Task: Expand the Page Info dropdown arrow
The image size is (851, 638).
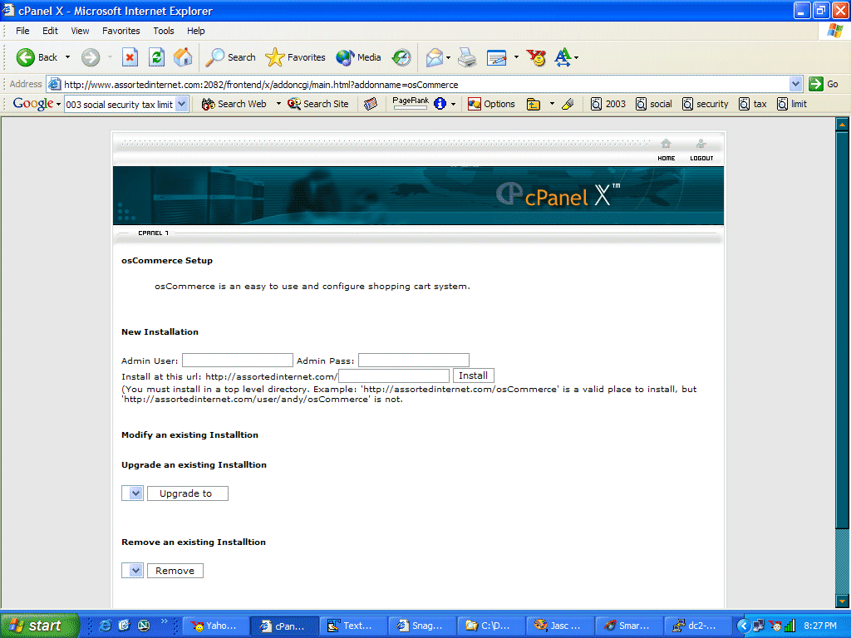Action: tap(453, 104)
